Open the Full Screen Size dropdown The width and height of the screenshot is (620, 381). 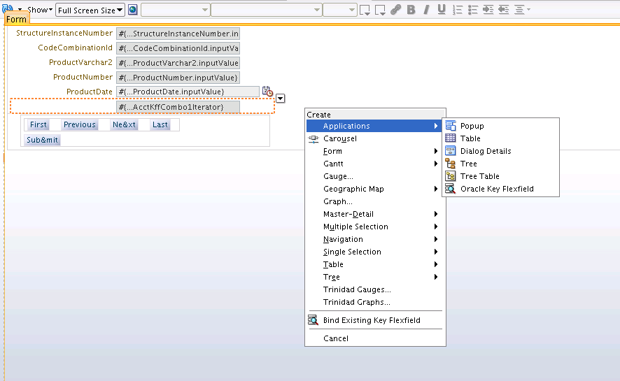tap(90, 10)
